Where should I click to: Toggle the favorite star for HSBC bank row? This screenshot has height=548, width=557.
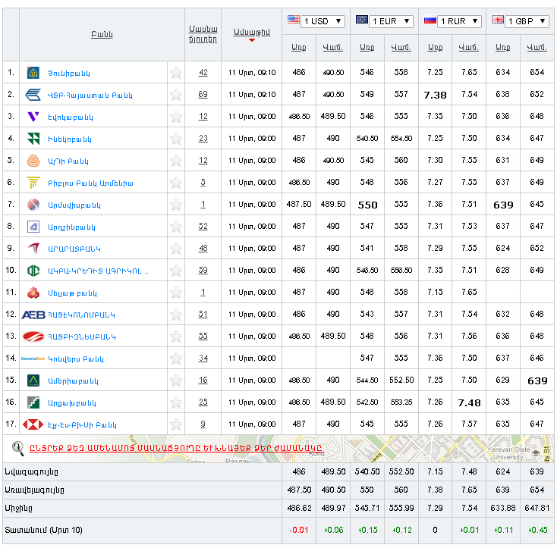(176, 424)
